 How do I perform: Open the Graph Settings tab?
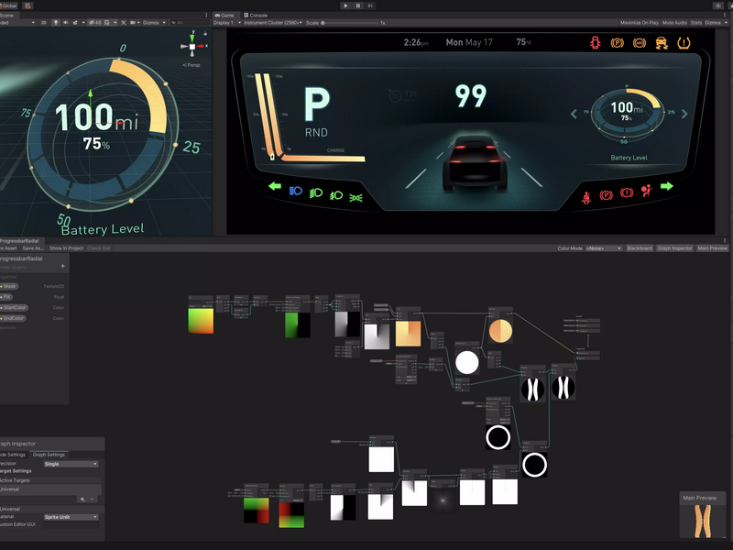49,455
